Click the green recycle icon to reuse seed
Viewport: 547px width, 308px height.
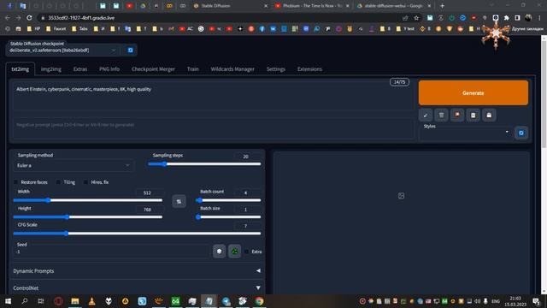[x=235, y=251]
